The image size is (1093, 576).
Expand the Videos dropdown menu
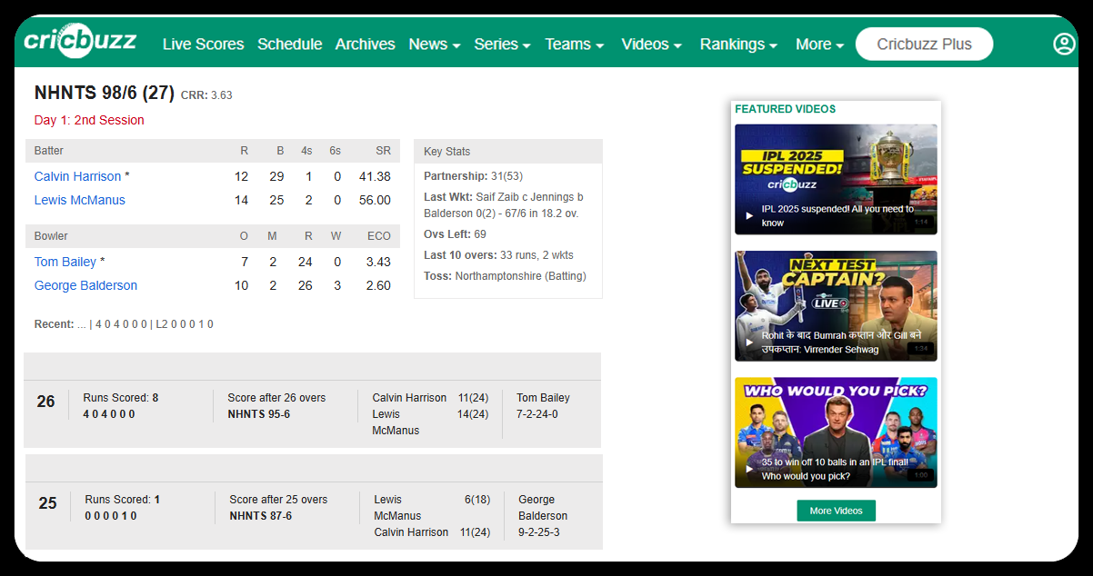tap(651, 45)
